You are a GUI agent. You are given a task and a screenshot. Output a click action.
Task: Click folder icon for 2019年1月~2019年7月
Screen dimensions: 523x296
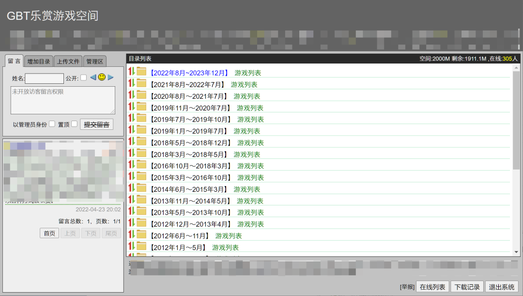pyautogui.click(x=141, y=130)
